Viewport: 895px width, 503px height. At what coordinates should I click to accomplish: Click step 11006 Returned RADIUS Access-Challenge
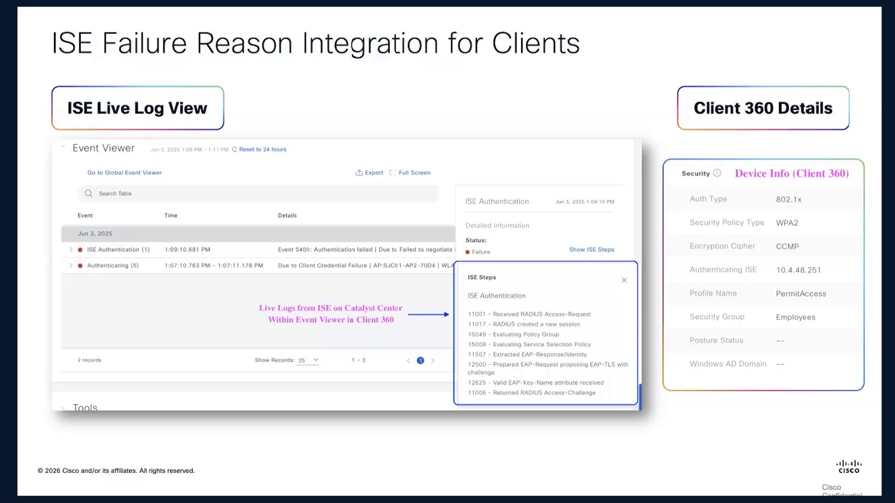tap(532, 393)
